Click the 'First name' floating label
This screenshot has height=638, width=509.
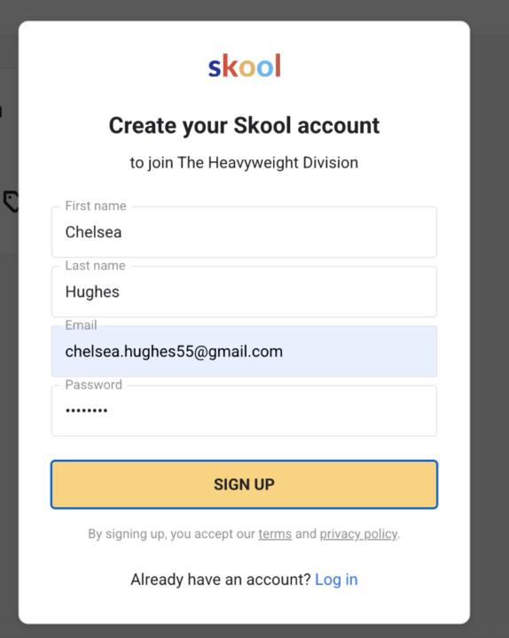click(96, 206)
